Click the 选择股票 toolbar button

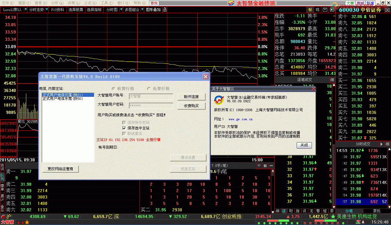[76, 10]
